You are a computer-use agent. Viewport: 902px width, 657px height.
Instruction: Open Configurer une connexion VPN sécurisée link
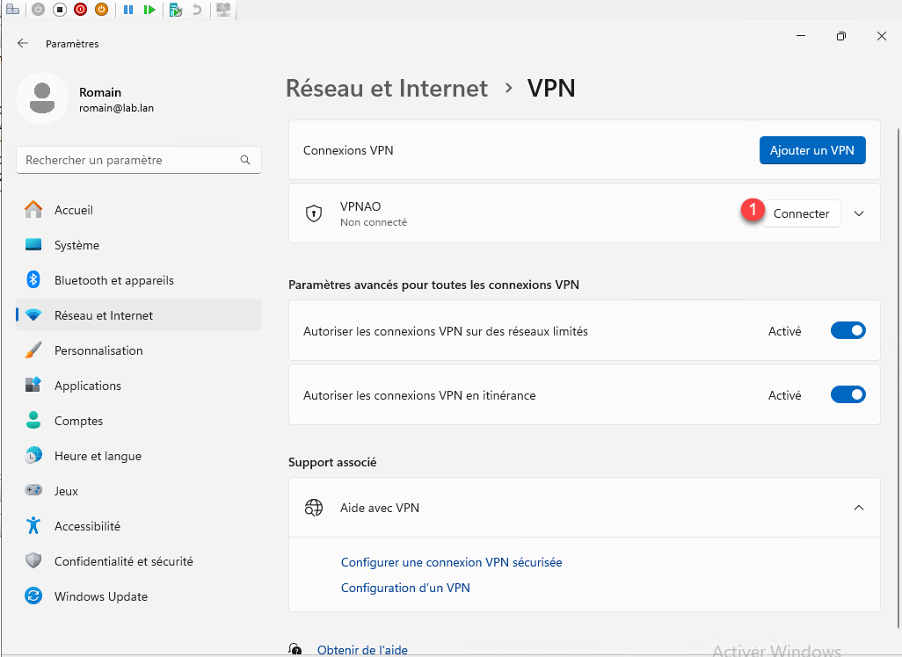click(451, 562)
